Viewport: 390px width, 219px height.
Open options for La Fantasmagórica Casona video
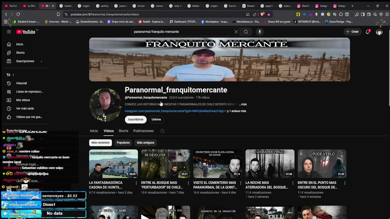[136, 183]
